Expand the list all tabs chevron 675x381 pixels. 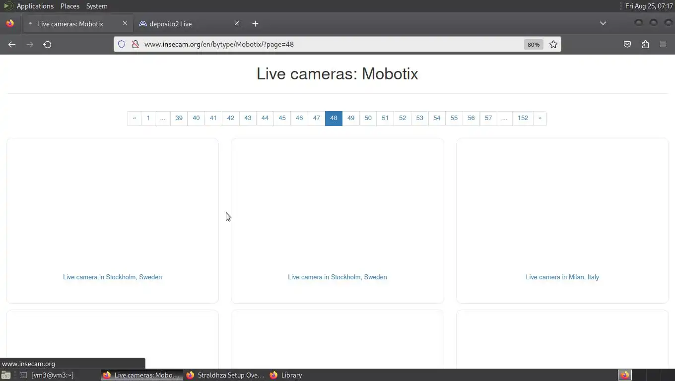point(603,23)
